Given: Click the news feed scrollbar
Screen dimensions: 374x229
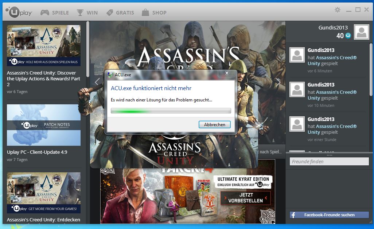Looking at the screenshot, I should 88,49.
